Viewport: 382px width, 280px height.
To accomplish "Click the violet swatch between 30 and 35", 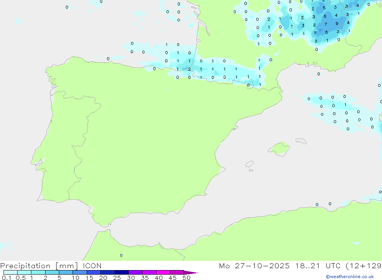I will (136, 272).
